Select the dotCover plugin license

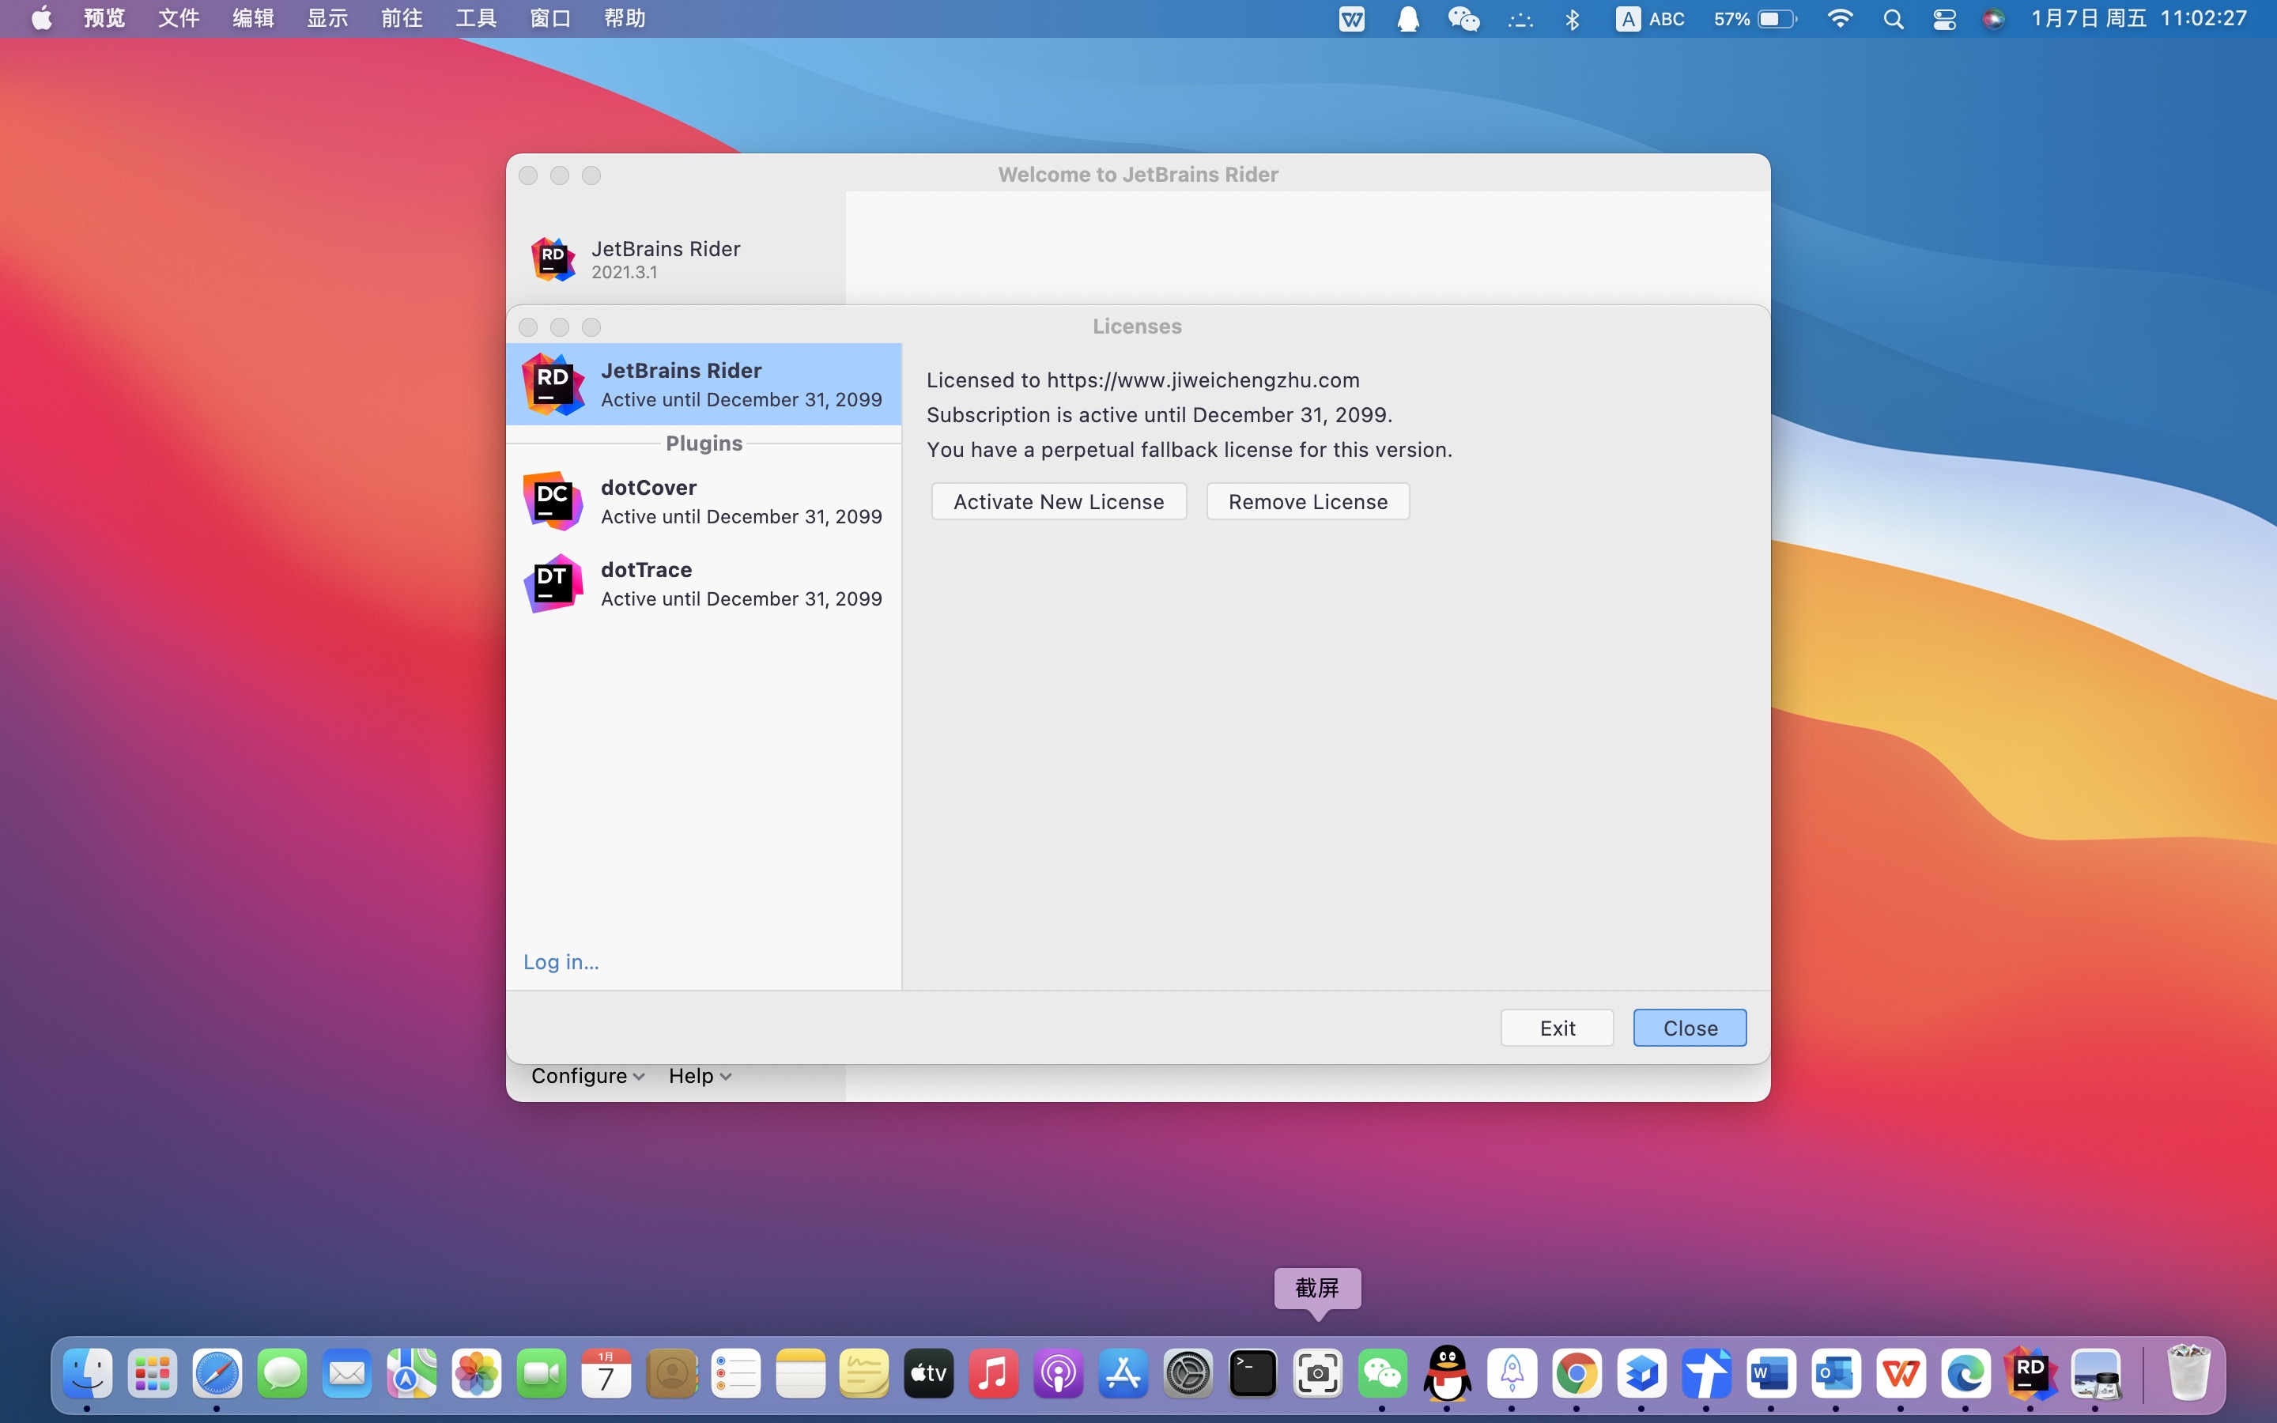pyautogui.click(x=703, y=502)
